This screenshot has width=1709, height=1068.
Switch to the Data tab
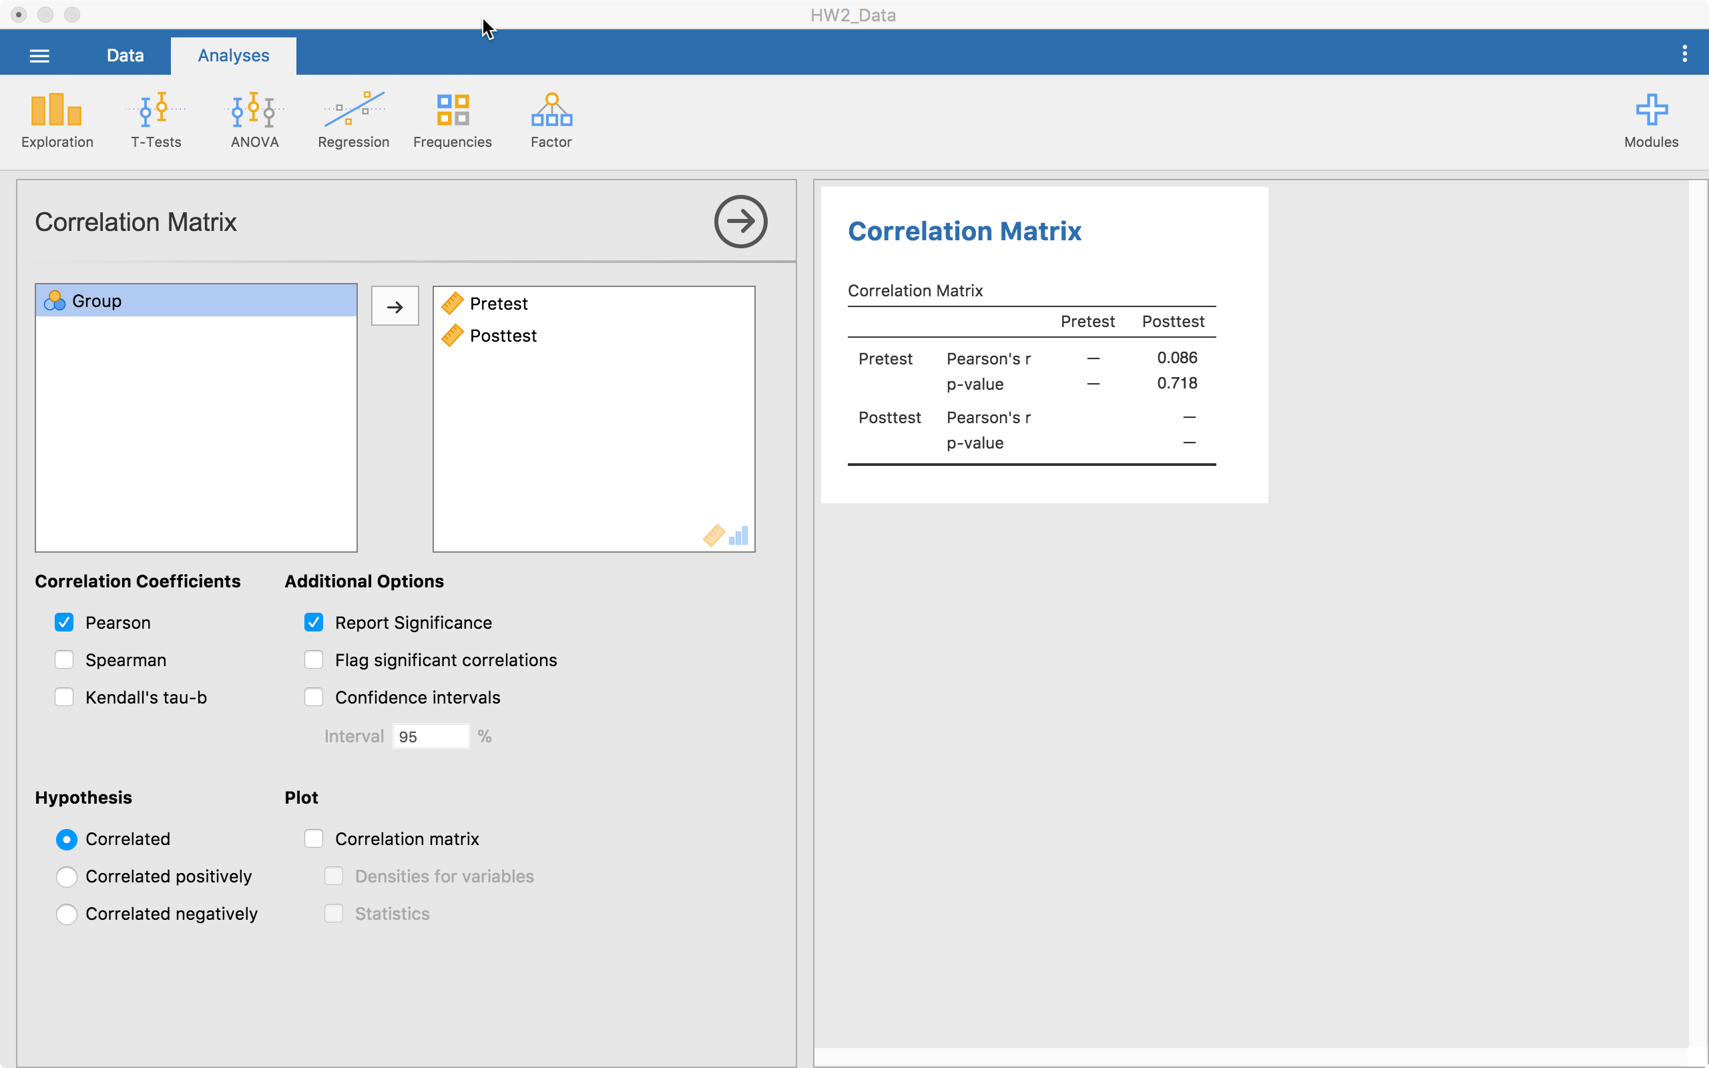click(125, 56)
